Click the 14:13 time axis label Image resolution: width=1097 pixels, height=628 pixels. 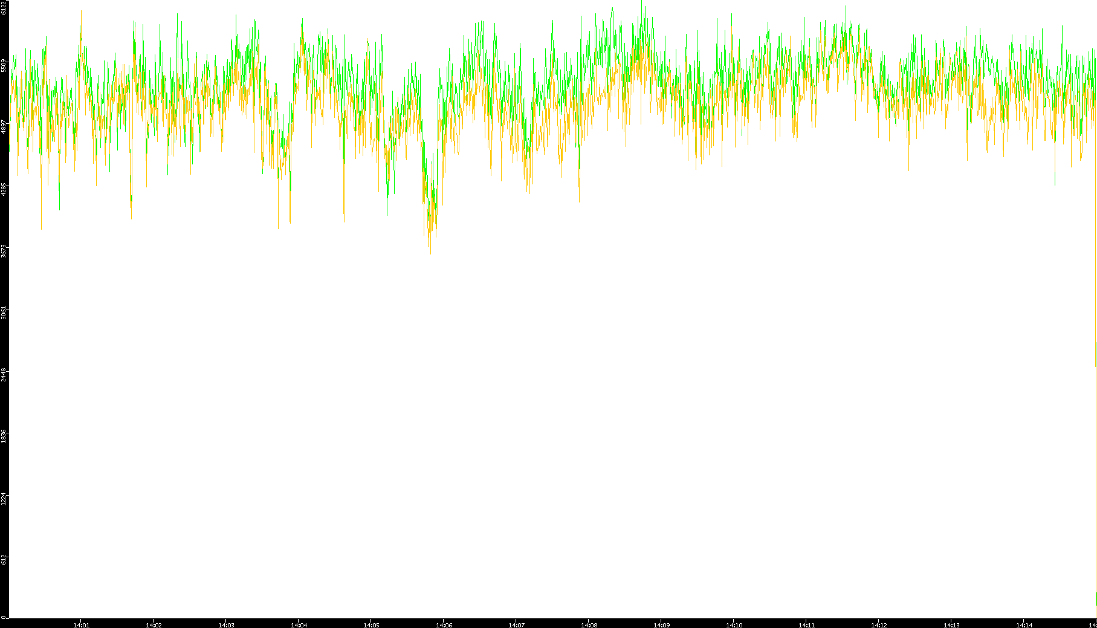tap(951, 625)
